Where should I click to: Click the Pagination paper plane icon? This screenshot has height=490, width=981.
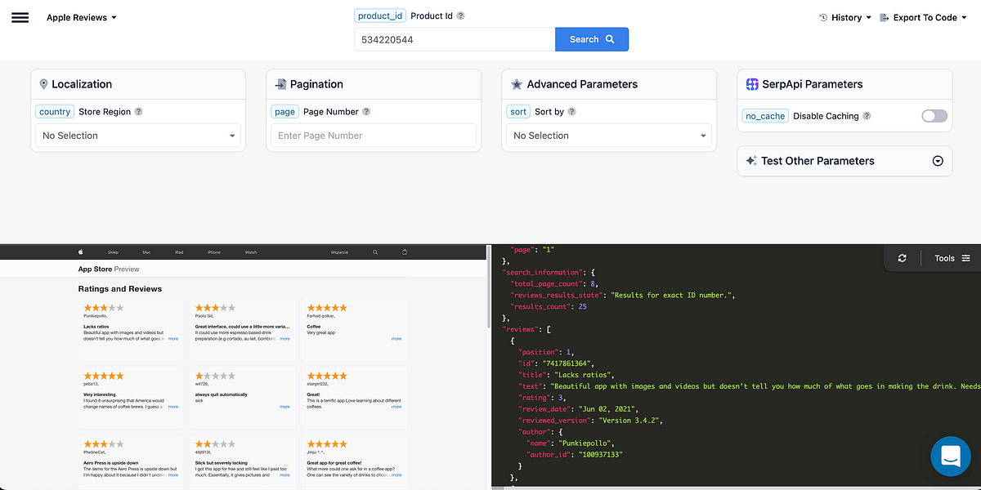278,83
